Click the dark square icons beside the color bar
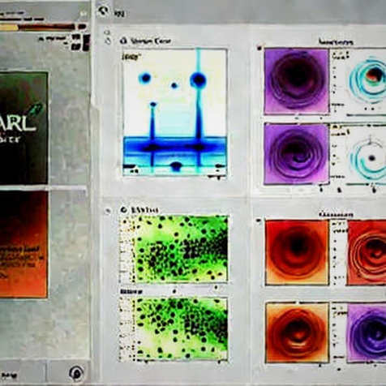Screen dimensions: 386x386 point(80,42)
